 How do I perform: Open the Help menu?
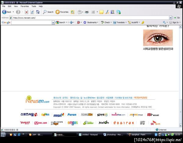coord(41,6)
